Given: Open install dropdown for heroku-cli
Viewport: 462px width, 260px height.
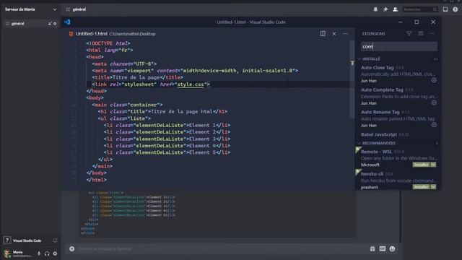Looking at the screenshot, I should pyautogui.click(x=433, y=187).
